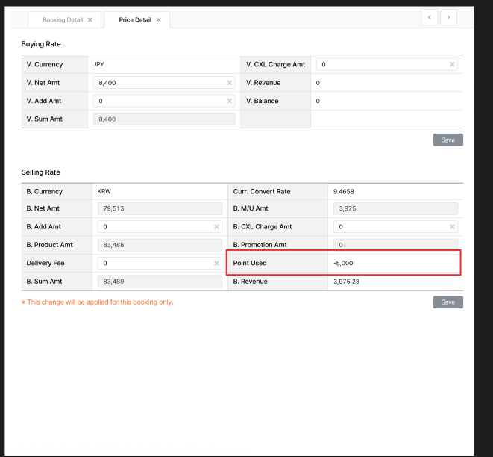Edit the B. CXL Charge Amt input
Image resolution: width=493 pixels, height=457 pixels.
click(395, 227)
